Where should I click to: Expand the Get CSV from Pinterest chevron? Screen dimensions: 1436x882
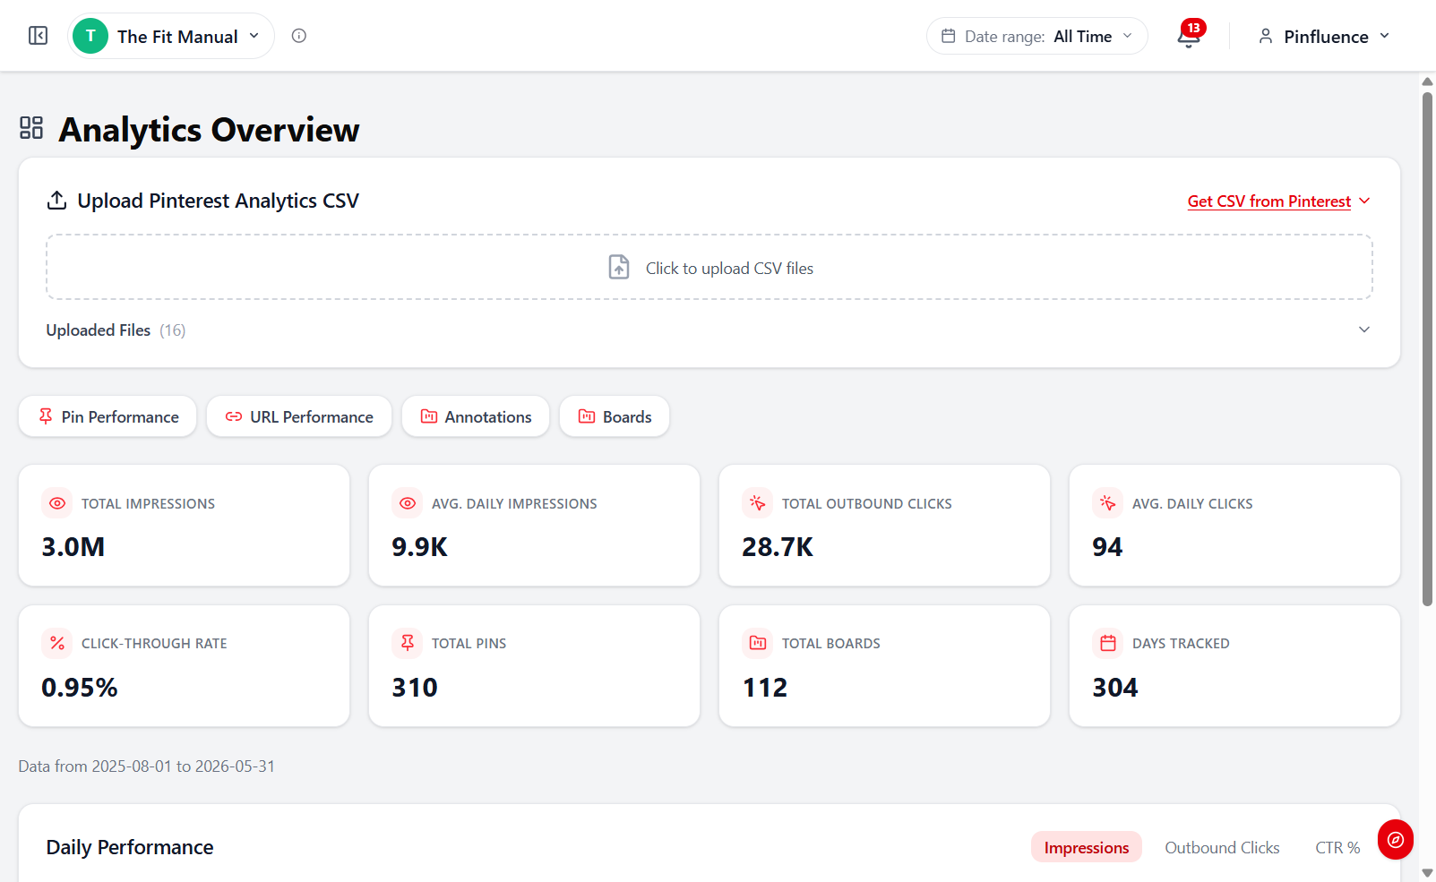click(x=1364, y=201)
